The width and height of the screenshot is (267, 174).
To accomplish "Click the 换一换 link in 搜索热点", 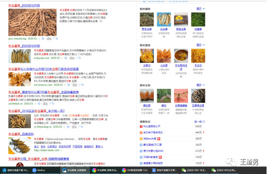I will (198, 122).
